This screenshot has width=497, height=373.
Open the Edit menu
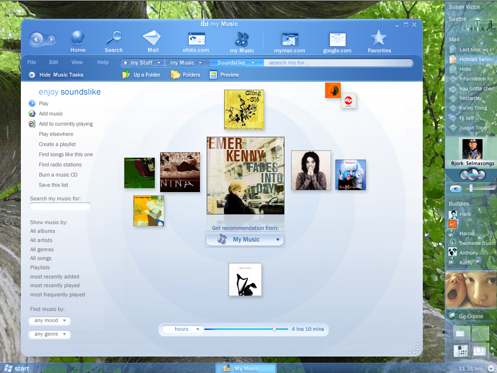pos(53,62)
